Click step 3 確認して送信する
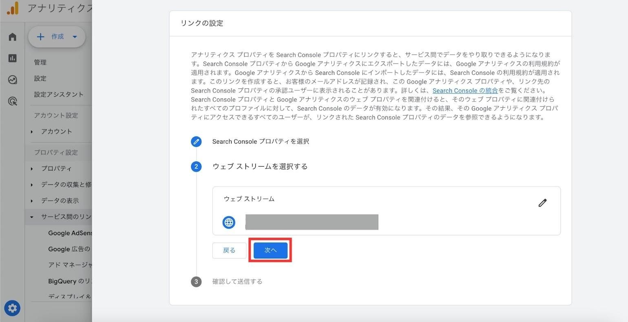628x322 pixels. (237, 282)
